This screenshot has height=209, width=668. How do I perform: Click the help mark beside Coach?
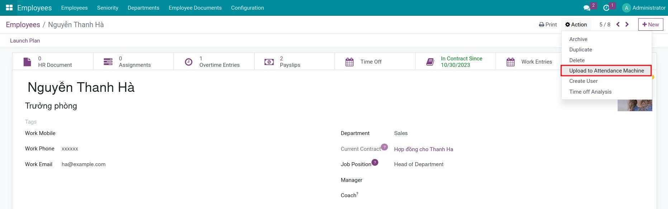(x=357, y=194)
